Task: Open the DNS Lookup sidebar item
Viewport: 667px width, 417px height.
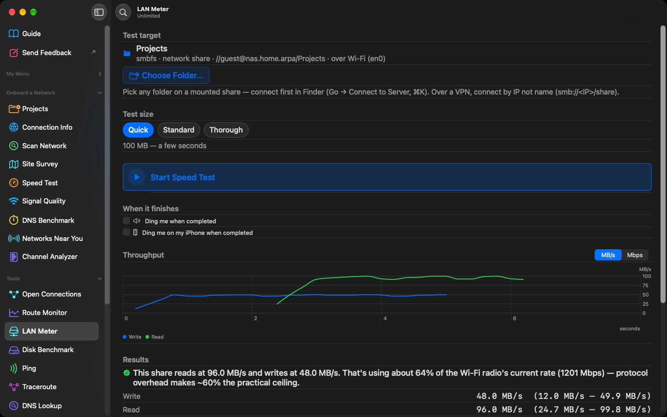Action: pyautogui.click(x=52, y=406)
